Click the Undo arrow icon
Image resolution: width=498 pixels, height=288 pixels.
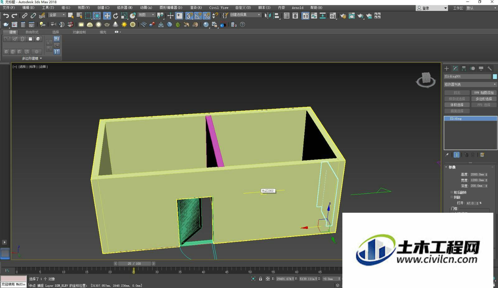click(6, 16)
